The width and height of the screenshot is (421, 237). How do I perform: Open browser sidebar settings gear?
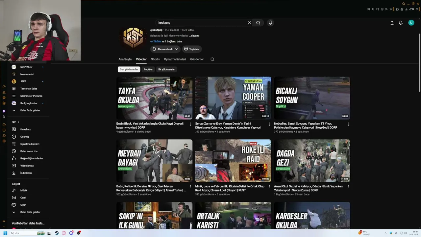point(4,141)
